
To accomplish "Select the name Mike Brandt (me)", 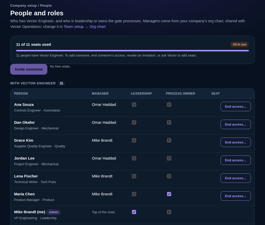I will (x=30, y=212).
